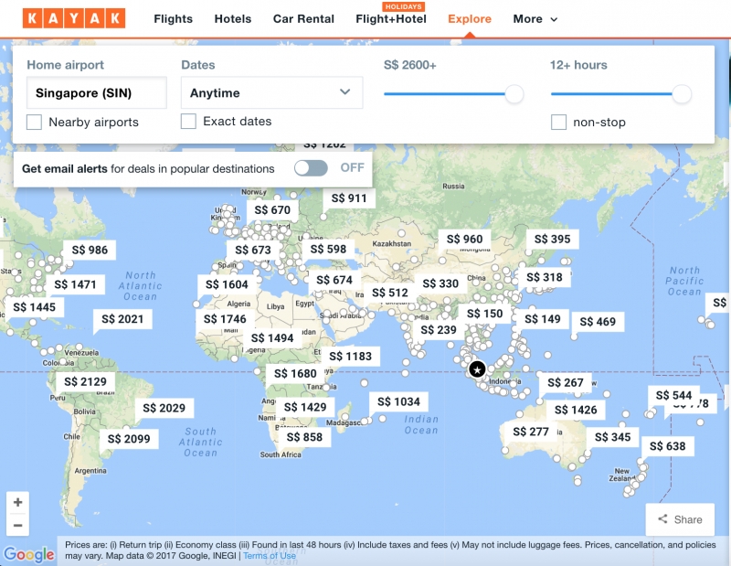Choose the S$ 318 price label
Screen dimensions: 731x566
545,278
